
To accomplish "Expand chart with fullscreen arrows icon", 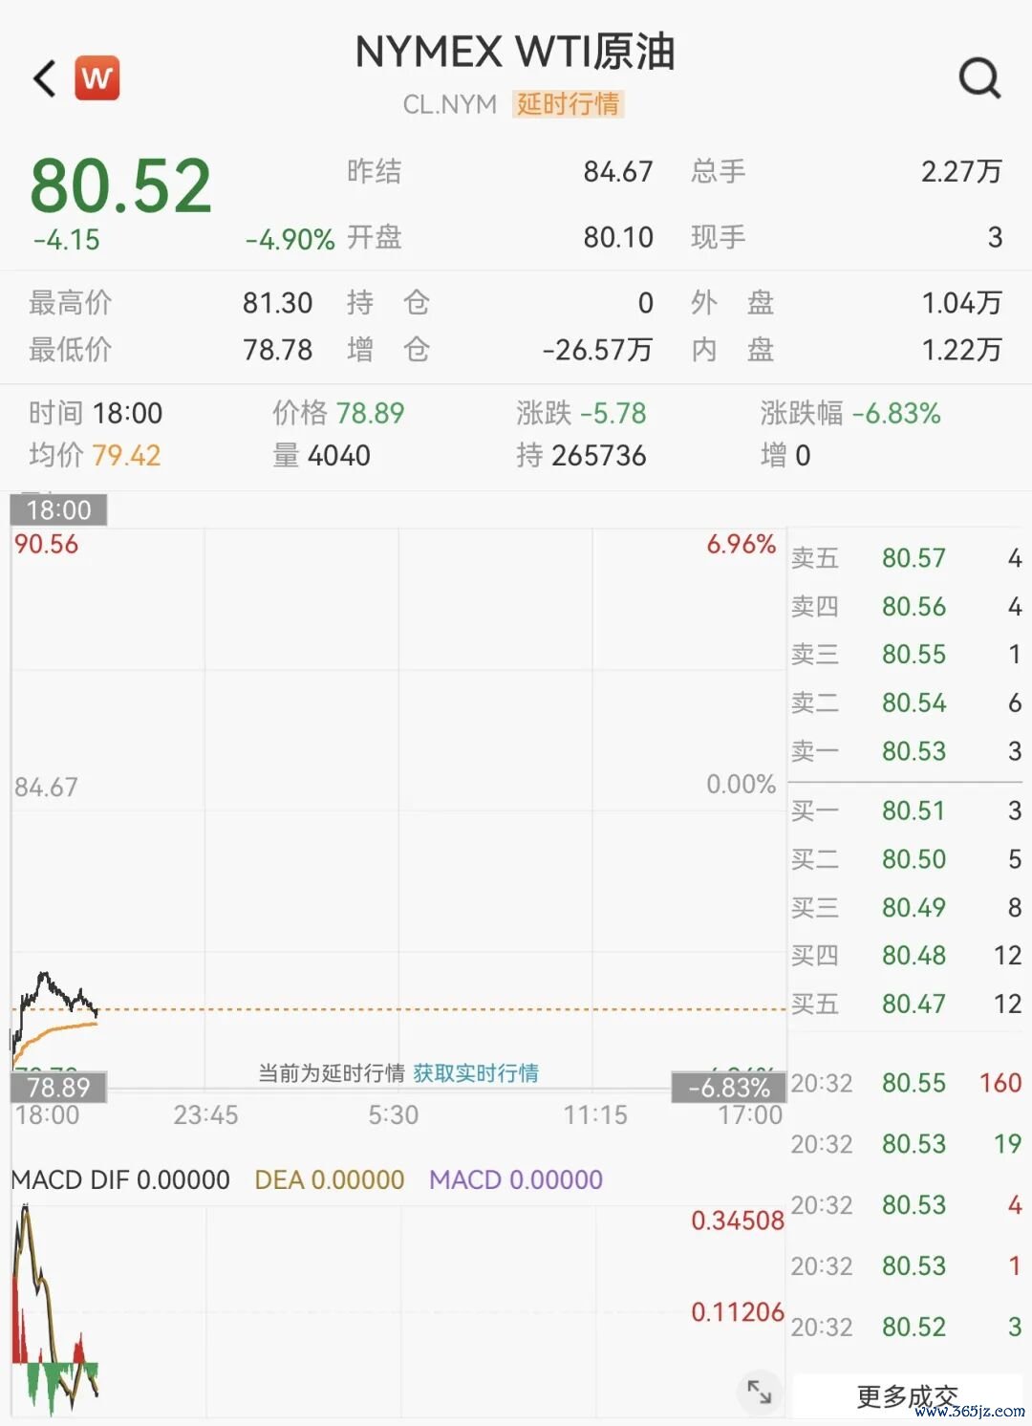I will 759,1392.
